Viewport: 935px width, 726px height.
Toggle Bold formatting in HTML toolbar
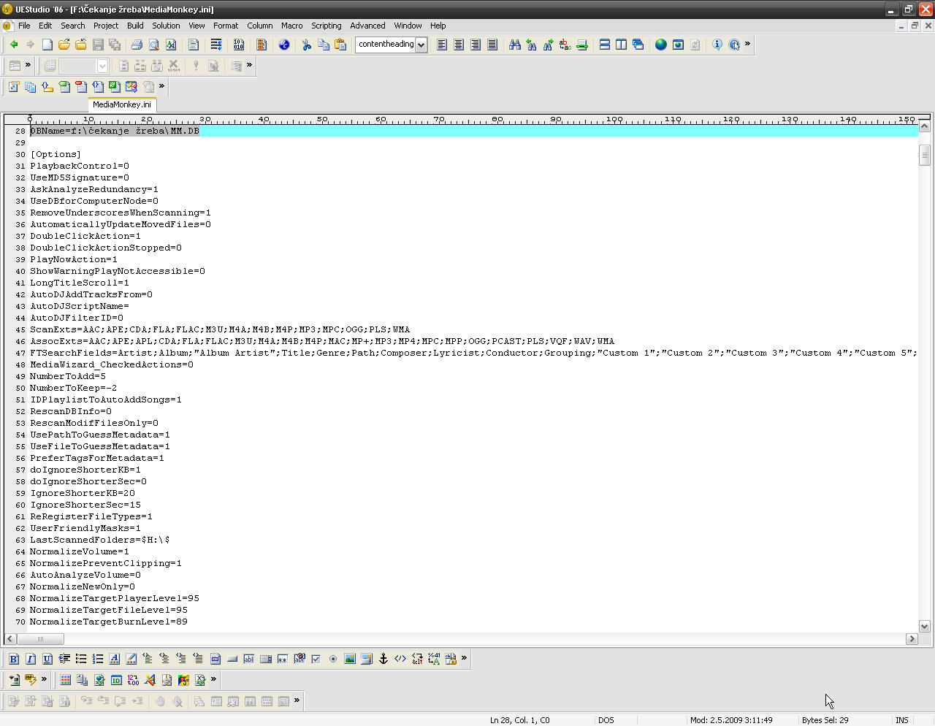[x=13, y=659]
